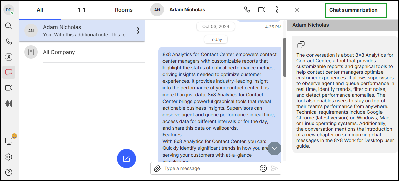Open search from the left sidebar
Image resolution: width=399 pixels, height=181 pixels.
9,26
